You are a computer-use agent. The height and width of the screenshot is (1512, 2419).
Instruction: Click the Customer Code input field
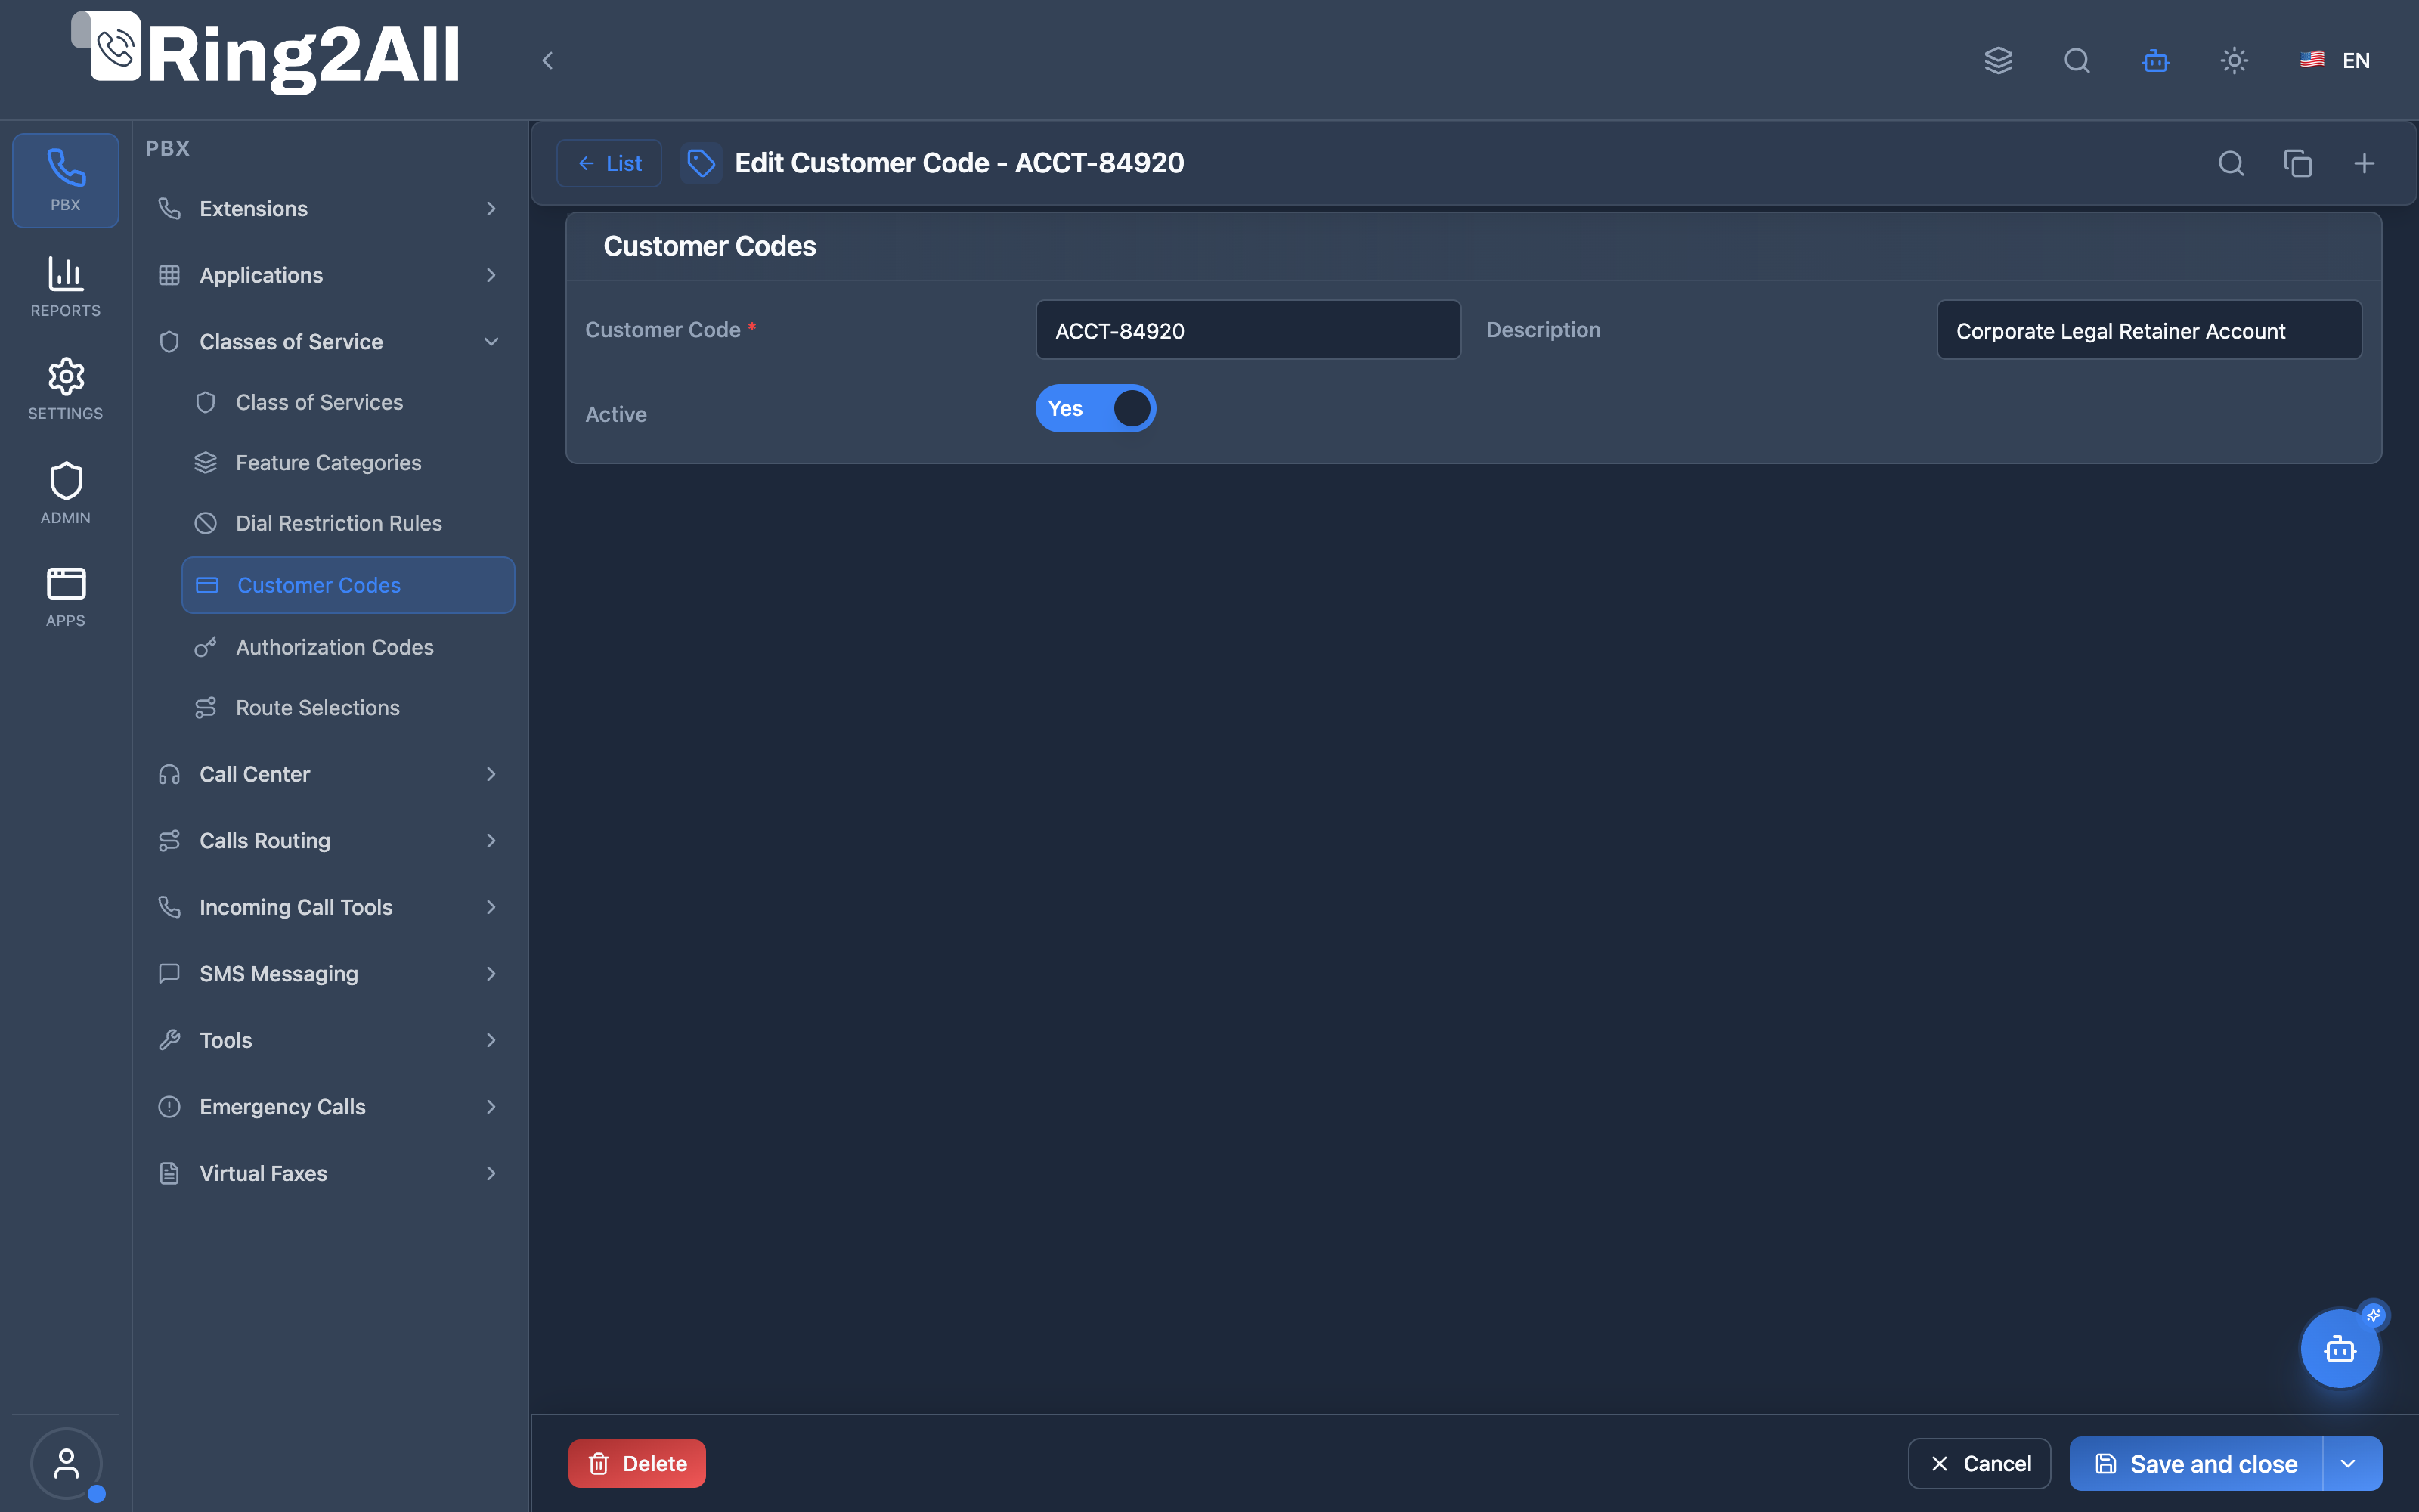click(1247, 330)
